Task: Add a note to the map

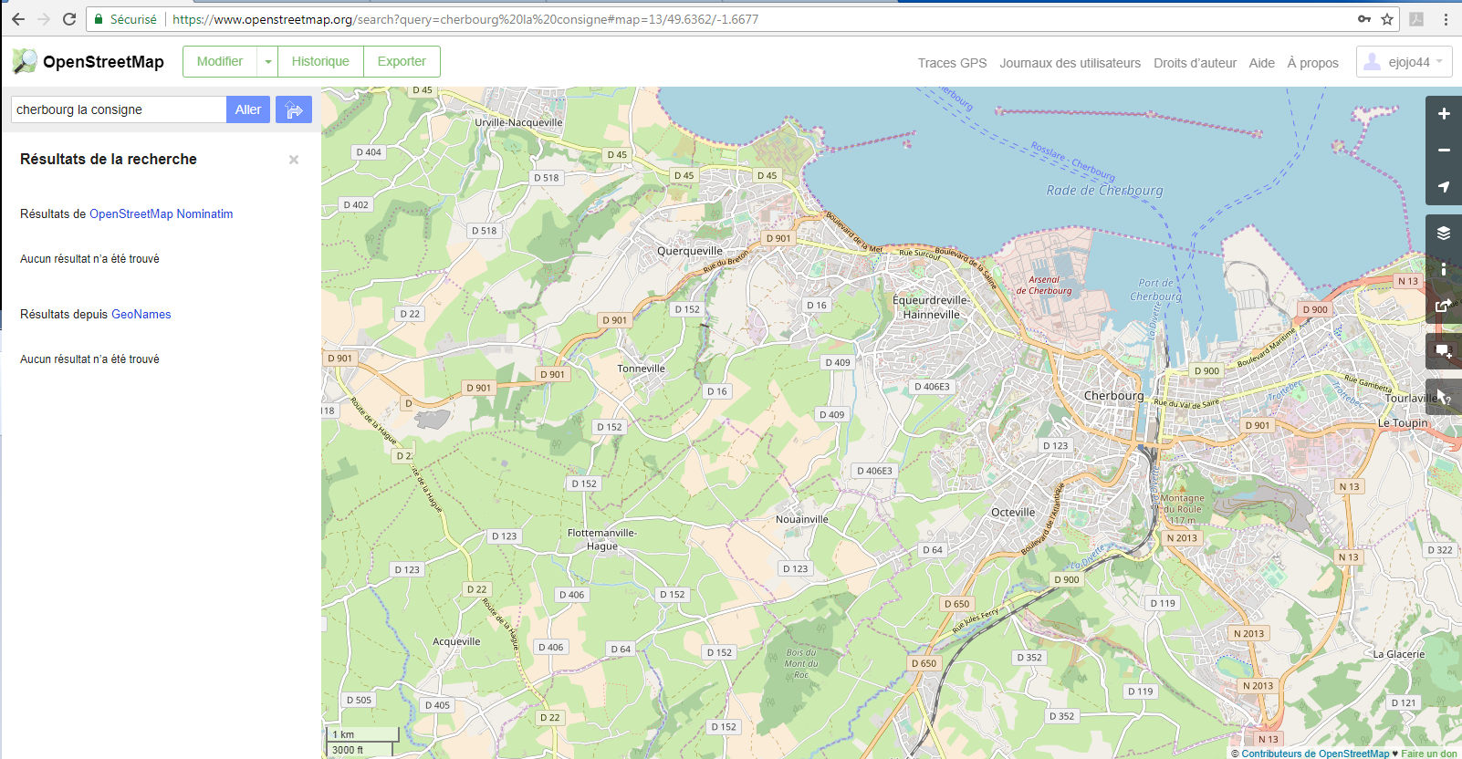Action: click(1444, 351)
